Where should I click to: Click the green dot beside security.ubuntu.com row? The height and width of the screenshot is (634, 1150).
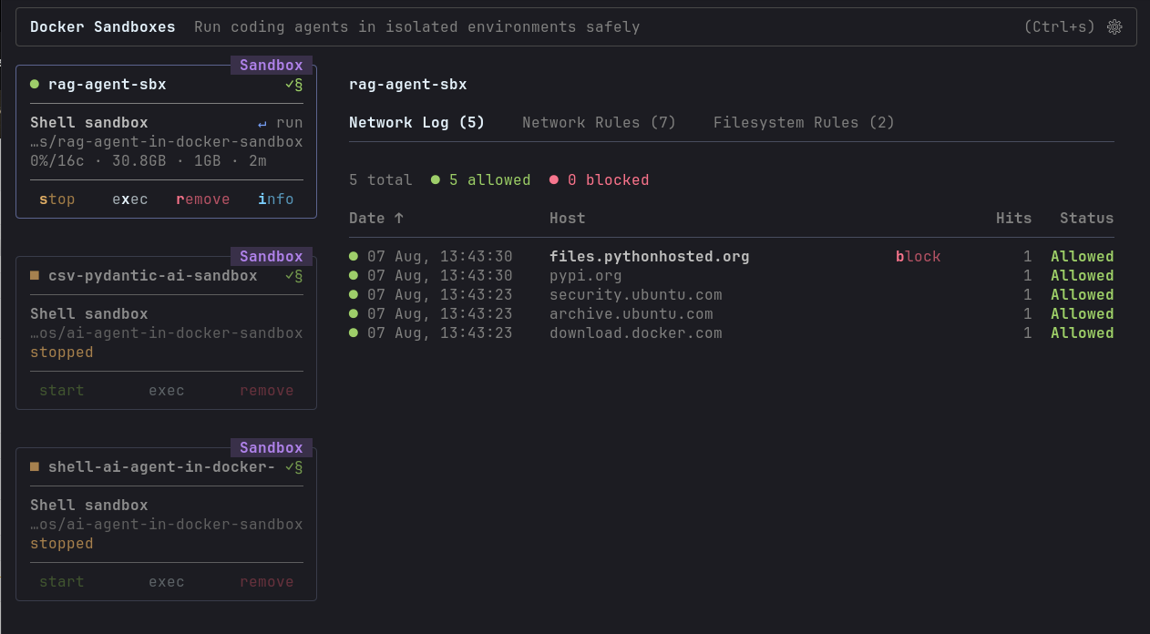(x=354, y=295)
